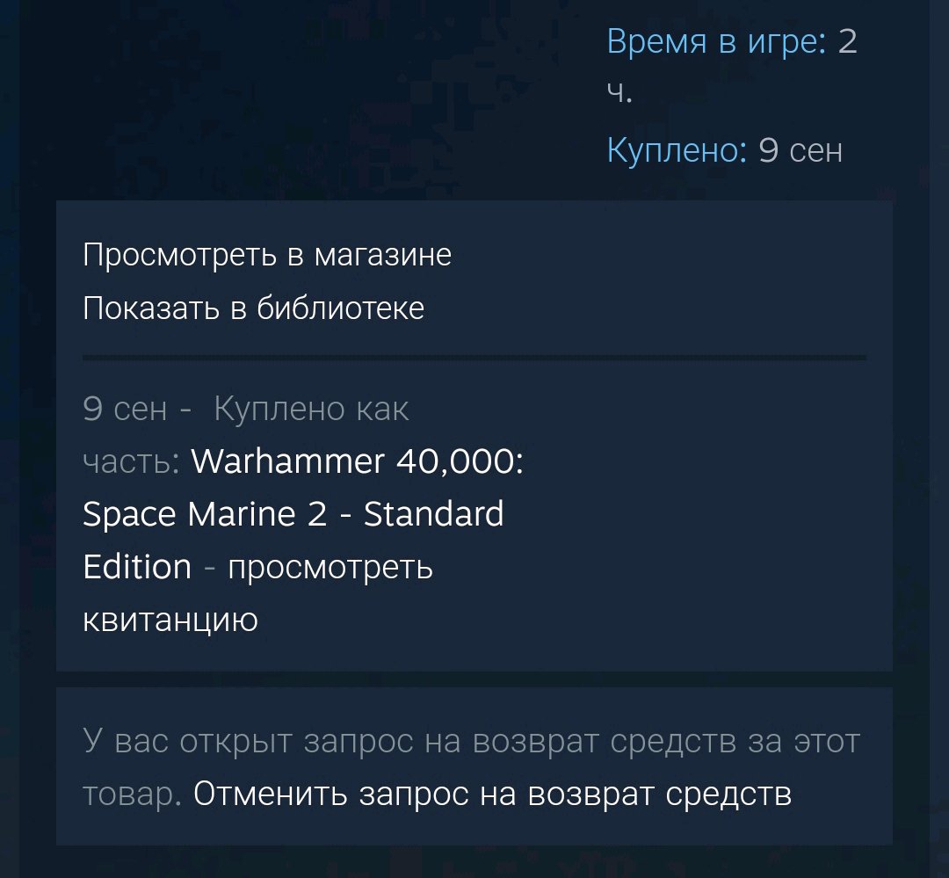Click the 'Куплено:' label near the top
The image size is (949, 878).
[x=677, y=149]
